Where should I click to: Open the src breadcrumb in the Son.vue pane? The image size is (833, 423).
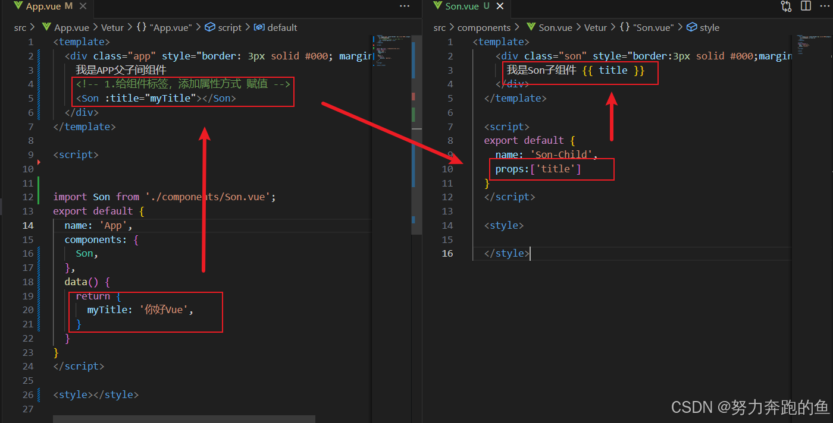pyautogui.click(x=439, y=27)
